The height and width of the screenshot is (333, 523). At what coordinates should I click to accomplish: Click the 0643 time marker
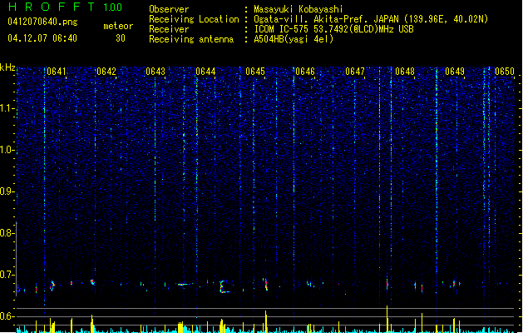(155, 72)
